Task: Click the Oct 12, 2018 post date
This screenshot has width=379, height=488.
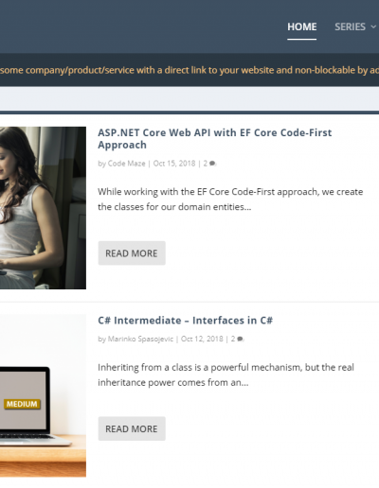Action: pyautogui.click(x=202, y=339)
